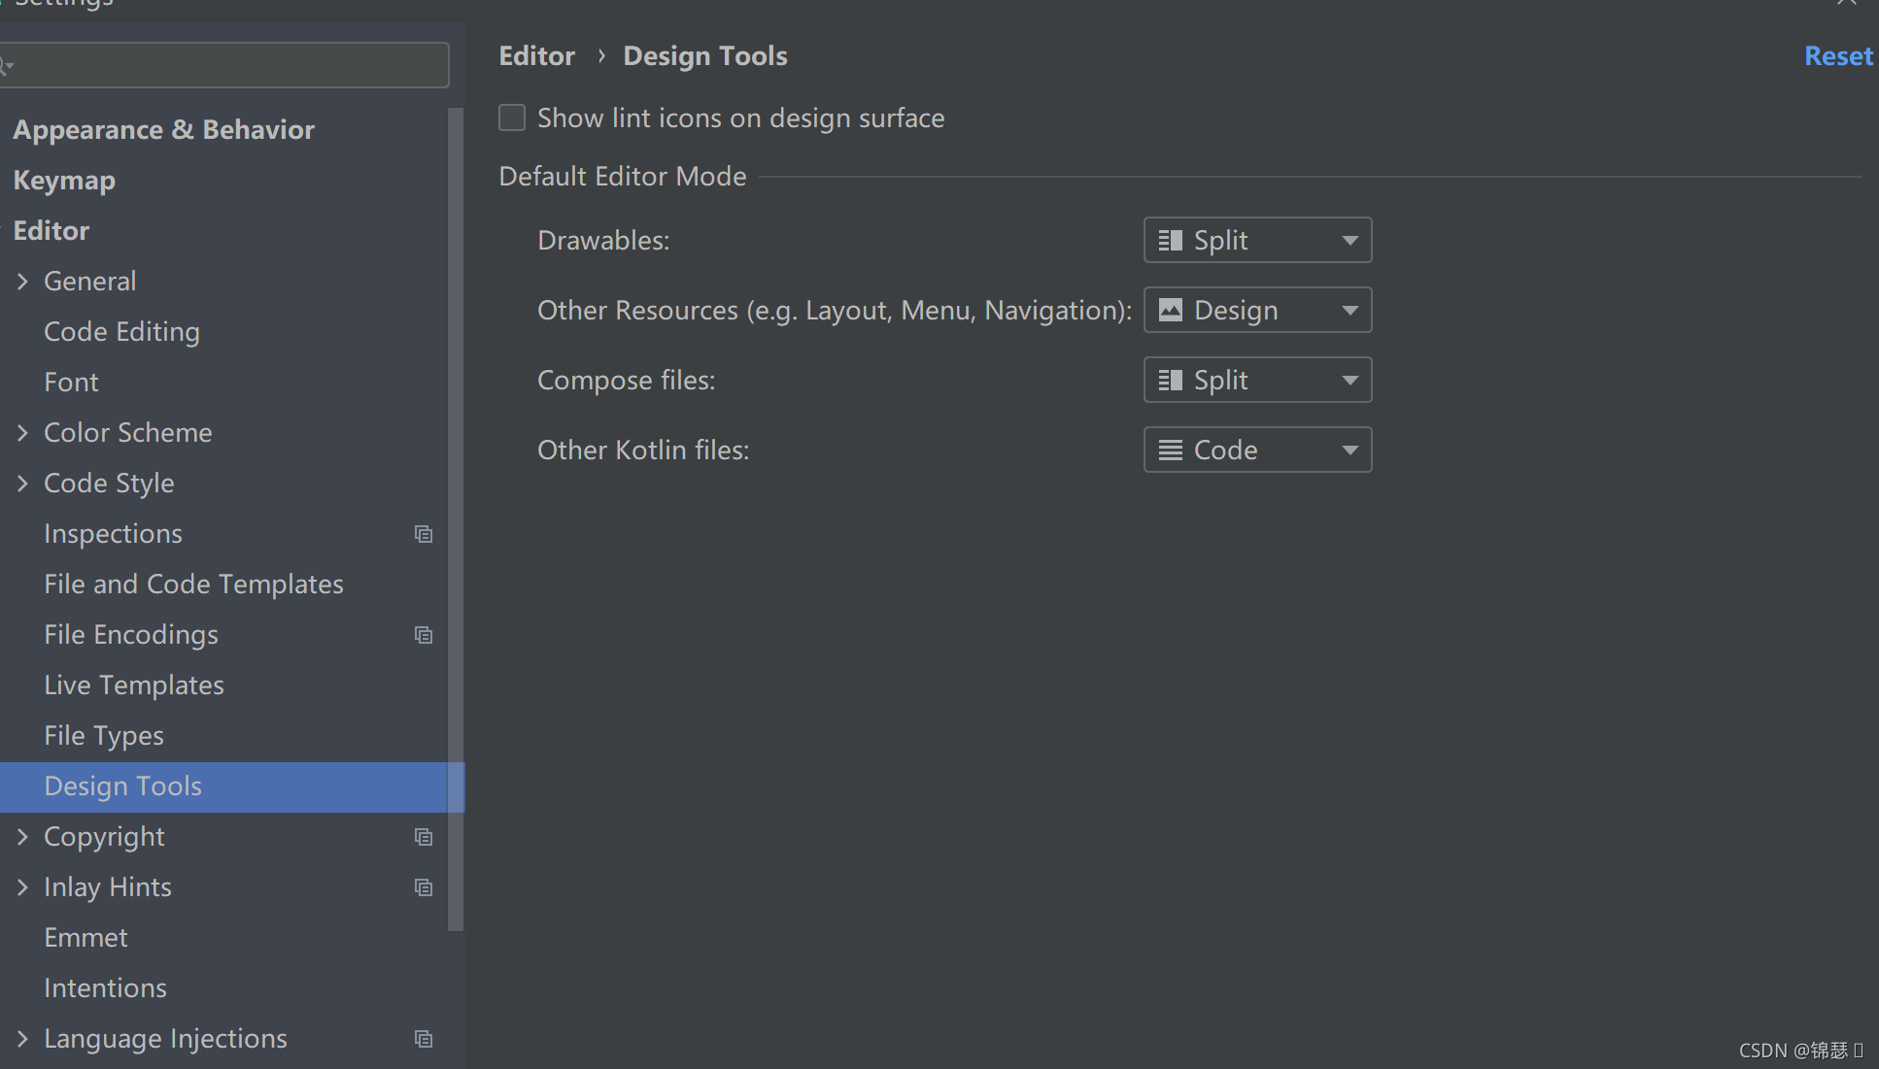This screenshot has width=1879, height=1069.
Task: Click the Inspections settings icon
Action: [424, 533]
